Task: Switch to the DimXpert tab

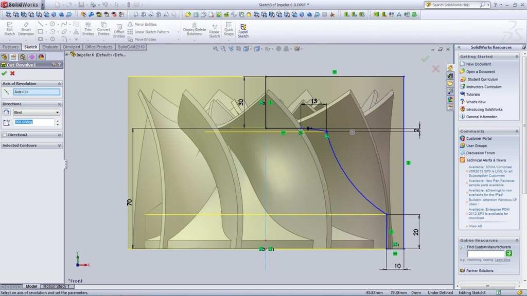Action: tap(72, 47)
